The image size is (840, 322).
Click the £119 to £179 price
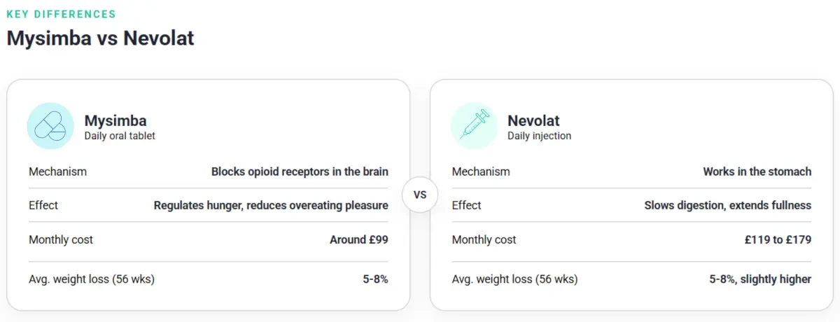tap(778, 239)
